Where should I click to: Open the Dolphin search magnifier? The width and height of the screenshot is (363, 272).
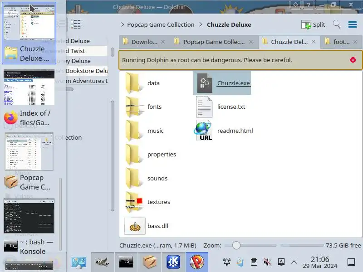coord(337,24)
